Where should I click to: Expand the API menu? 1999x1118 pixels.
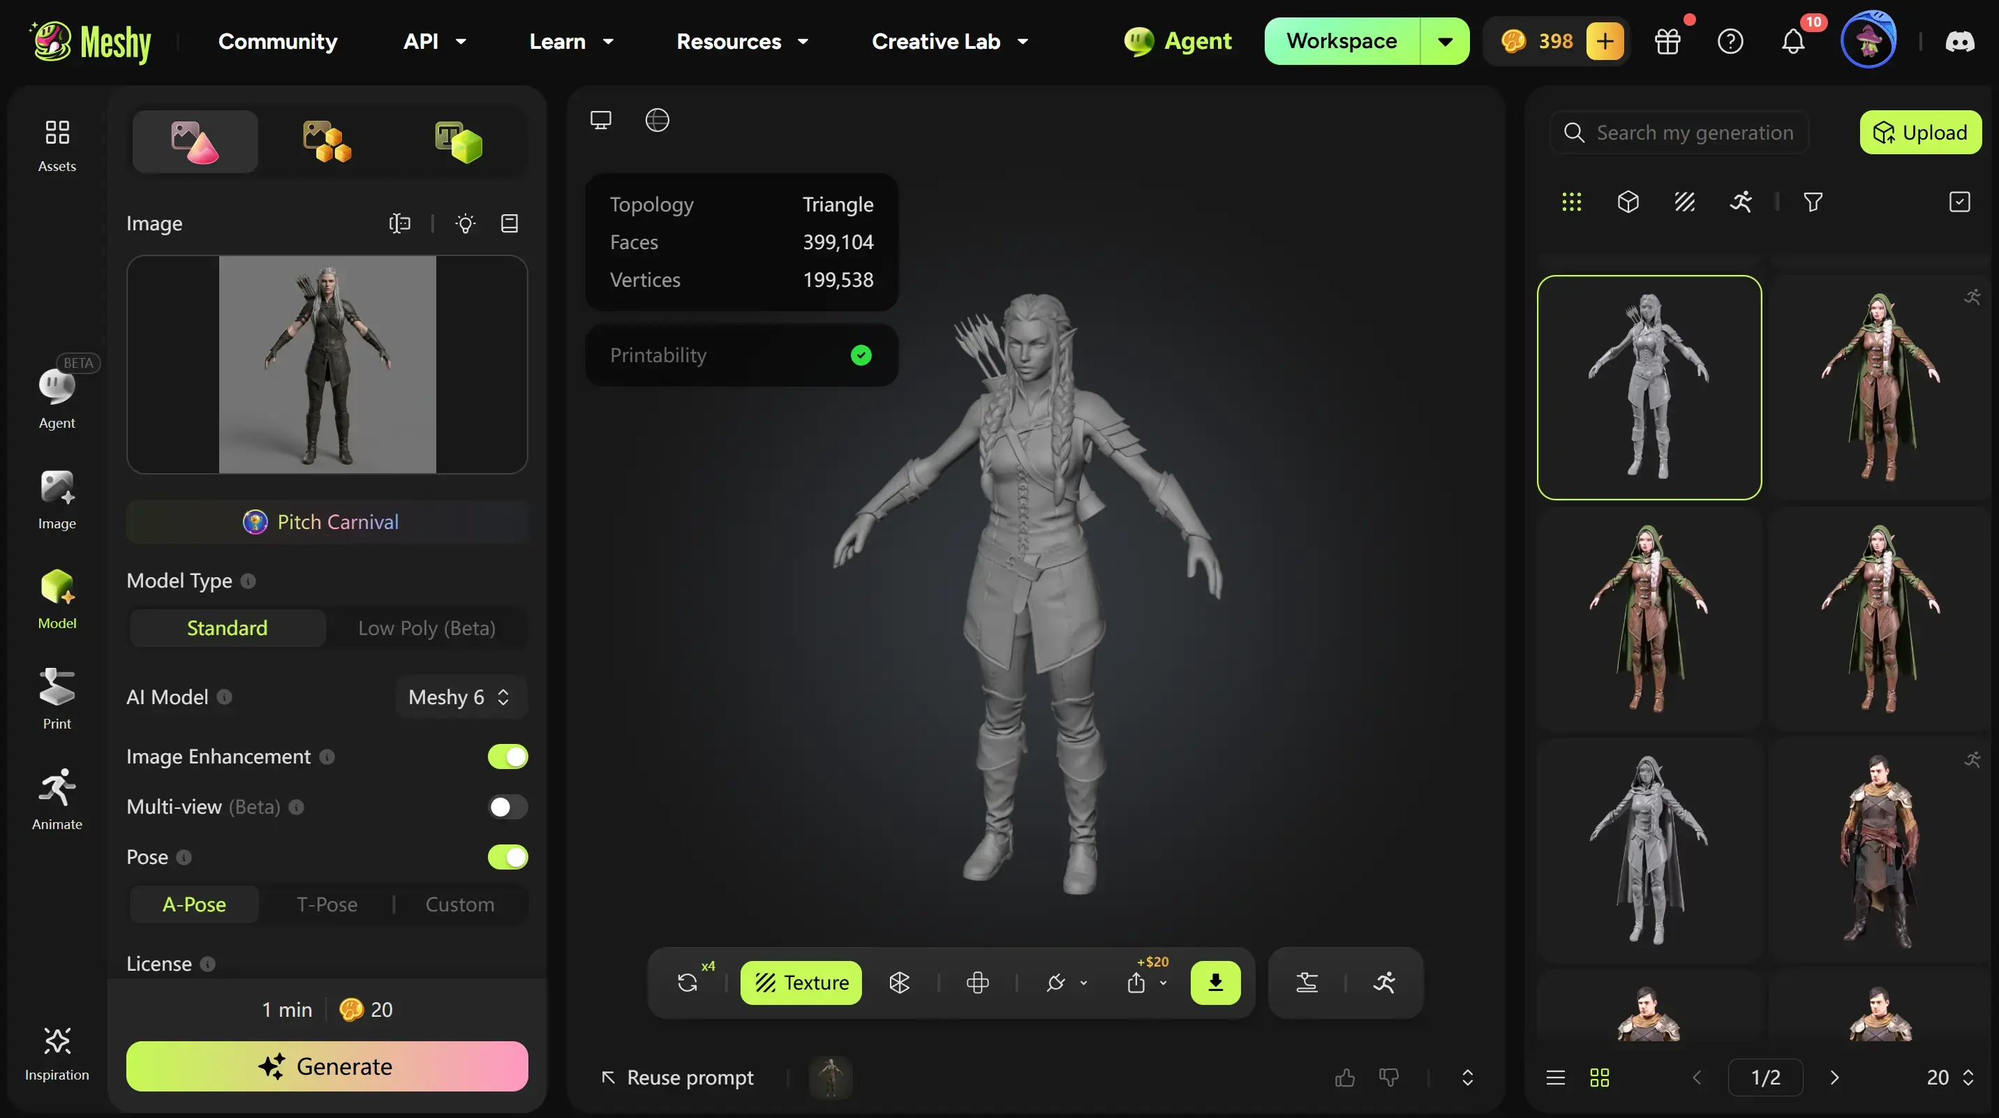click(435, 41)
